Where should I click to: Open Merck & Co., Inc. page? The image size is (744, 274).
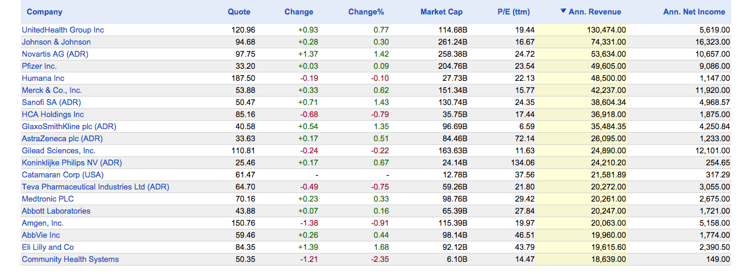pyautogui.click(x=51, y=91)
